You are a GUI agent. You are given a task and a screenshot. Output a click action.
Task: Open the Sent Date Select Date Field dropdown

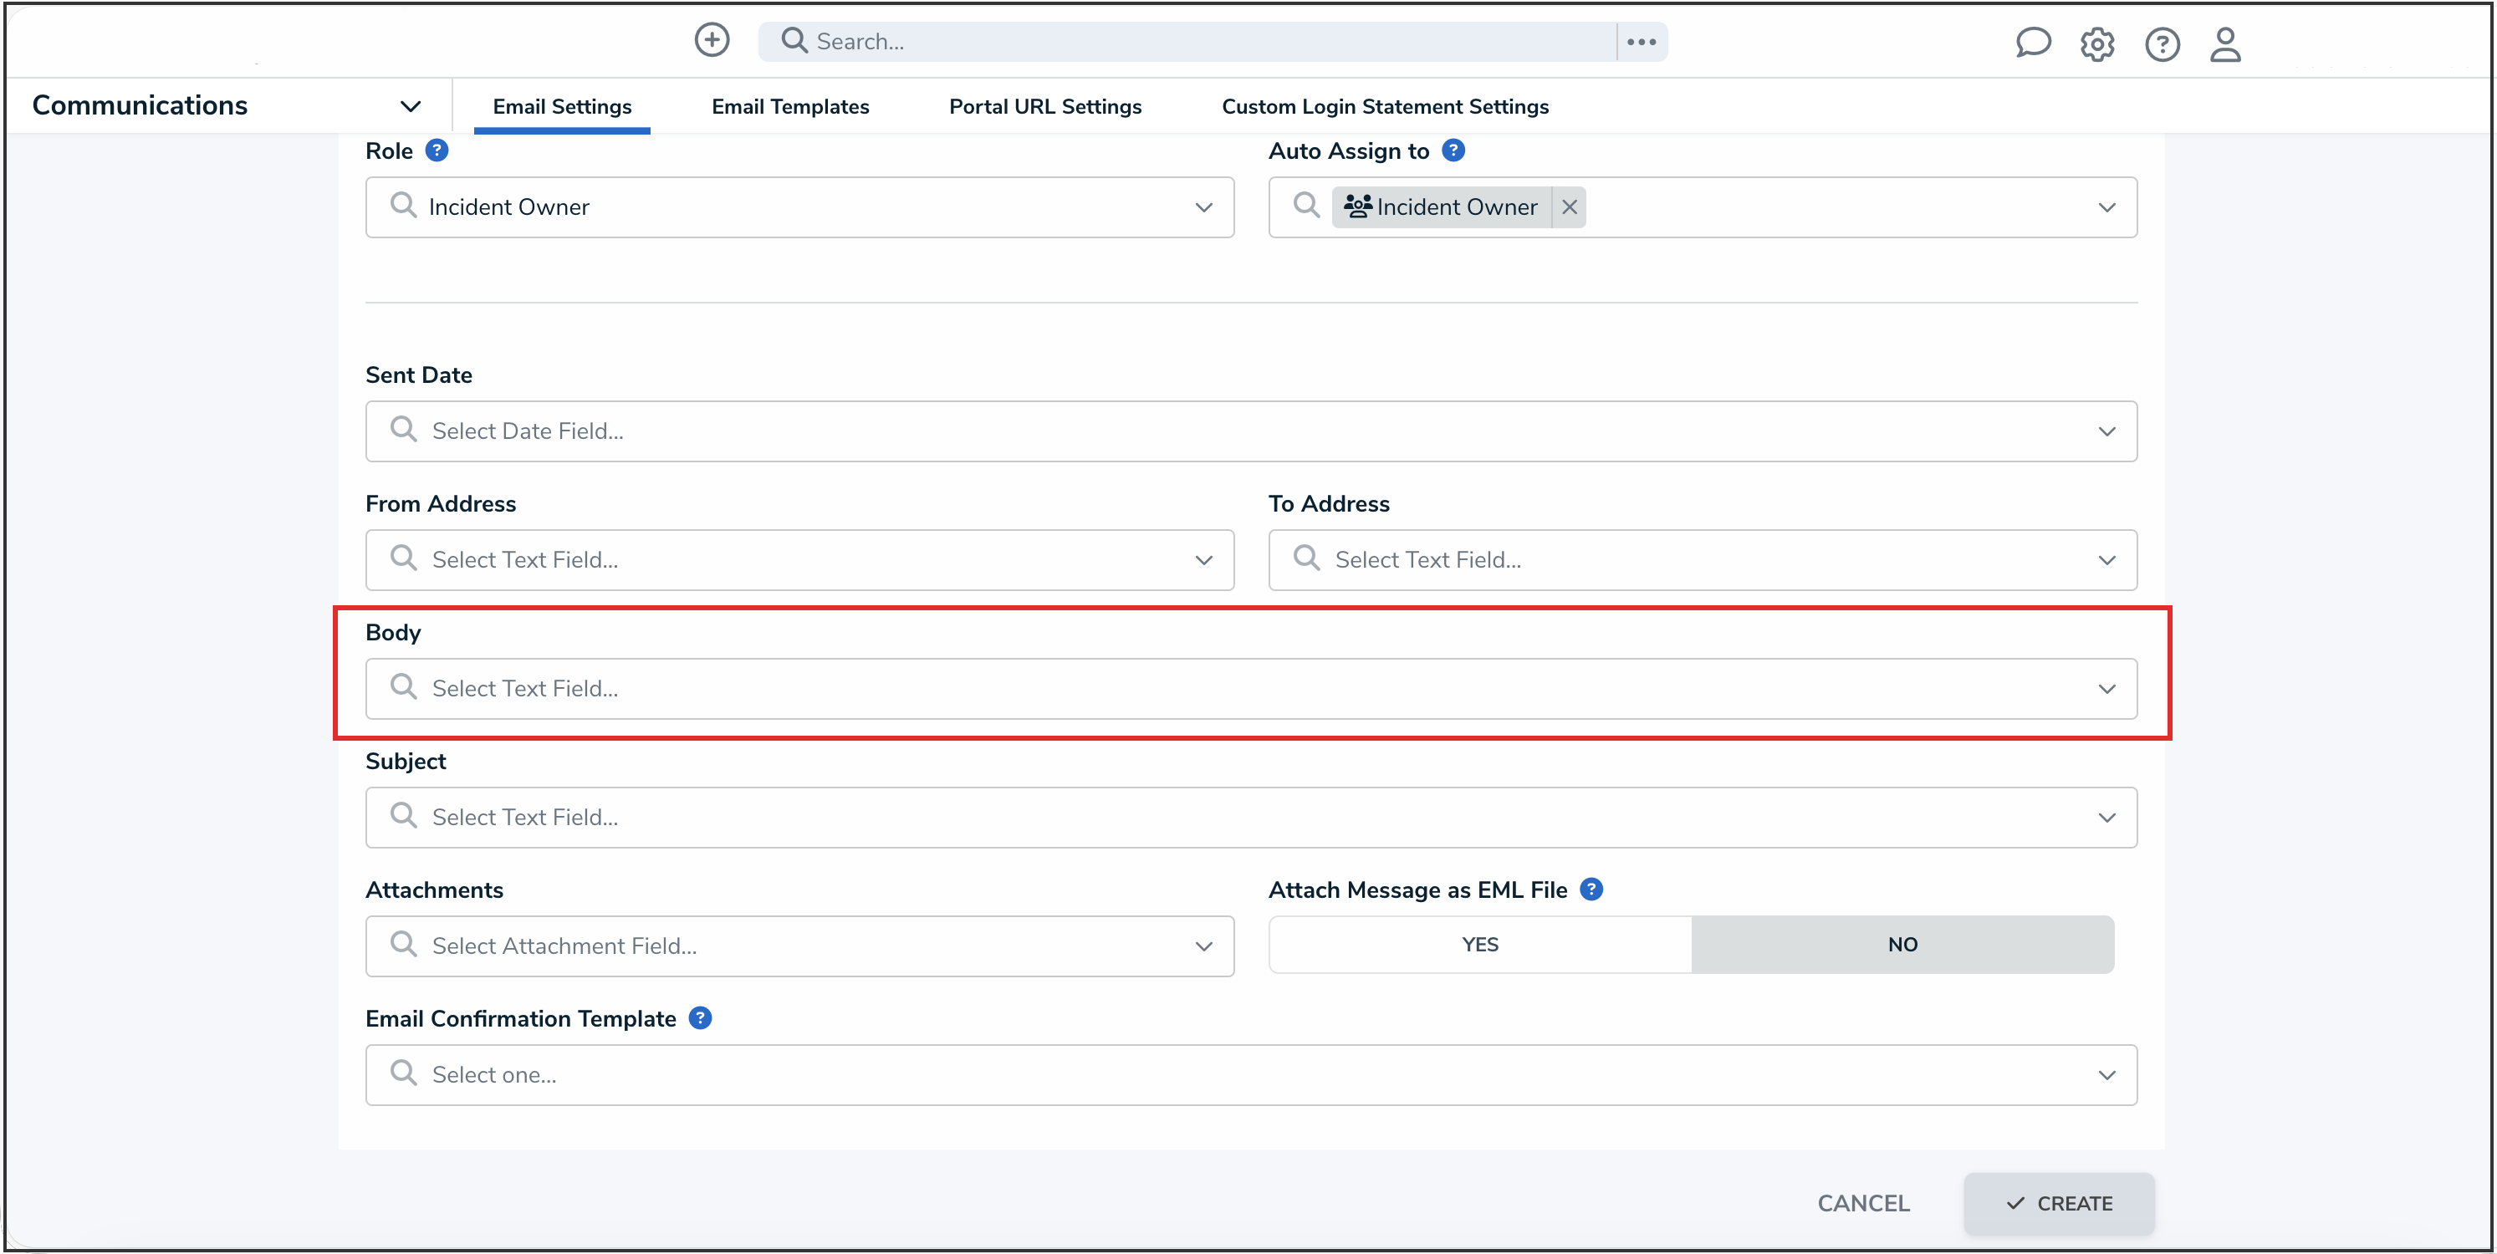coord(2107,431)
